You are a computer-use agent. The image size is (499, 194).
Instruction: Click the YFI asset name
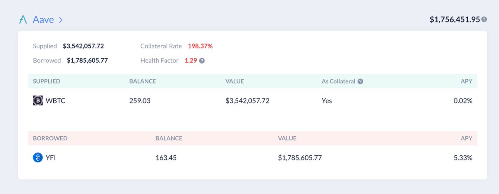click(51, 158)
